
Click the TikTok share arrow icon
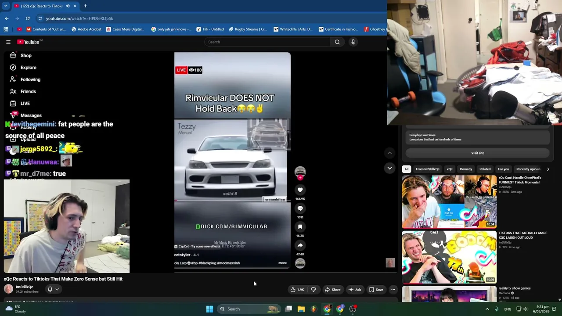[x=300, y=245]
